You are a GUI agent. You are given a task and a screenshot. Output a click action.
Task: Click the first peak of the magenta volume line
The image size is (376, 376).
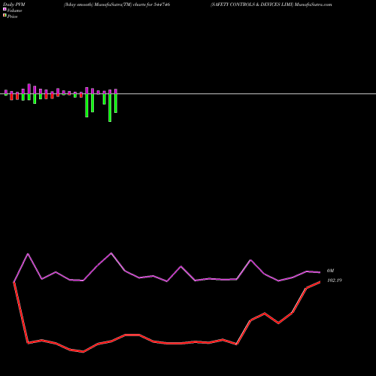pyautogui.click(x=28, y=254)
